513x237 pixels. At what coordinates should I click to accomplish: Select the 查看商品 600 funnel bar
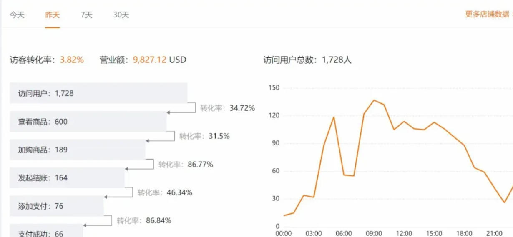(88, 122)
